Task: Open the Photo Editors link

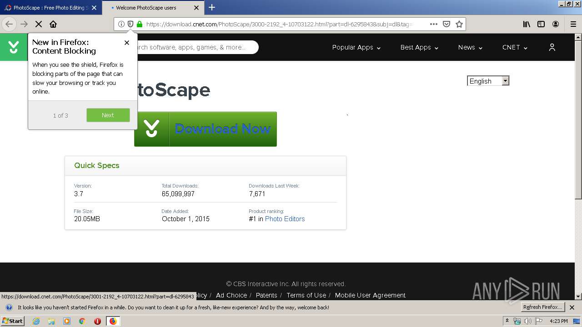Action: pyautogui.click(x=285, y=219)
